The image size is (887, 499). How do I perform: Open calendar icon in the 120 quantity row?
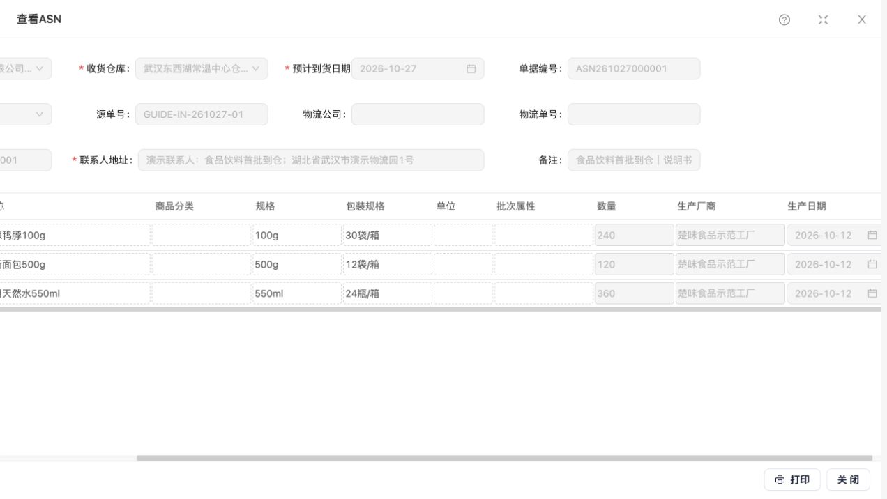point(872,265)
